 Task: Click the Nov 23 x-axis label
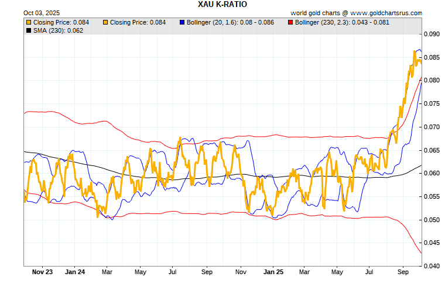pos(42,272)
